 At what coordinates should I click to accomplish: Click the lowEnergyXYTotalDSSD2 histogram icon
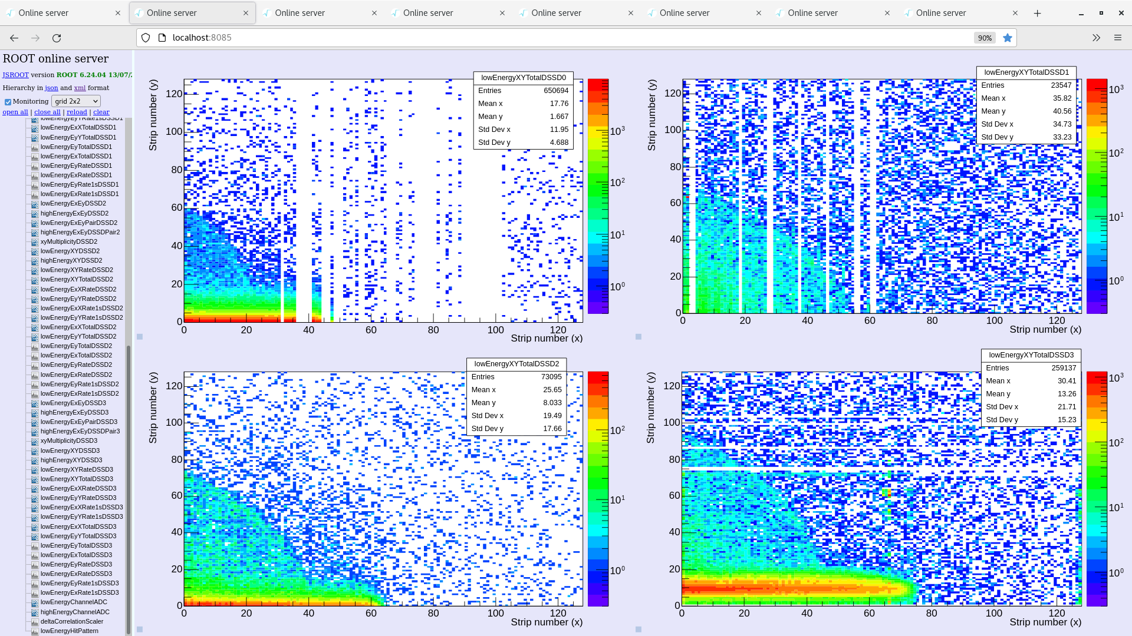[35, 280]
